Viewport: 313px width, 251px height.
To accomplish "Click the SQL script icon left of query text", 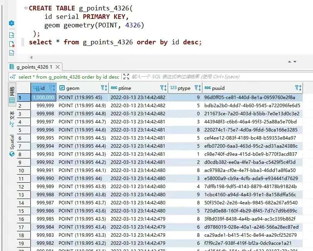I will pos(13,77).
